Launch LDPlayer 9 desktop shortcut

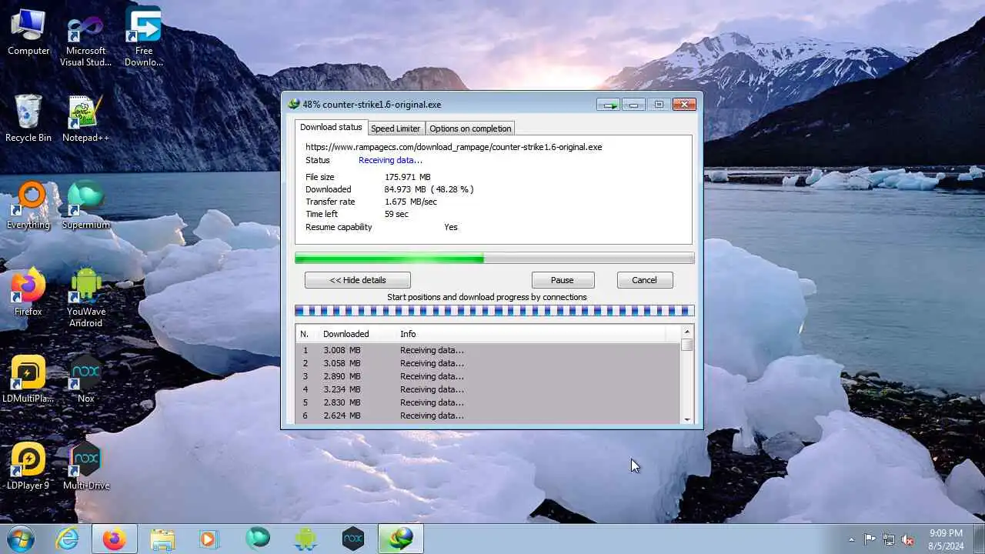point(28,466)
